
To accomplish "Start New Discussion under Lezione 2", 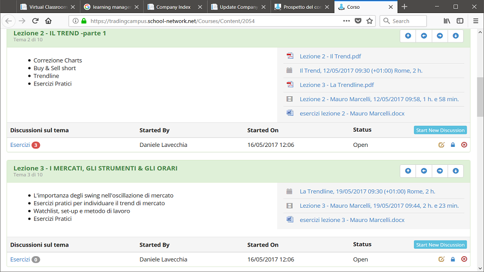I will [x=440, y=131].
